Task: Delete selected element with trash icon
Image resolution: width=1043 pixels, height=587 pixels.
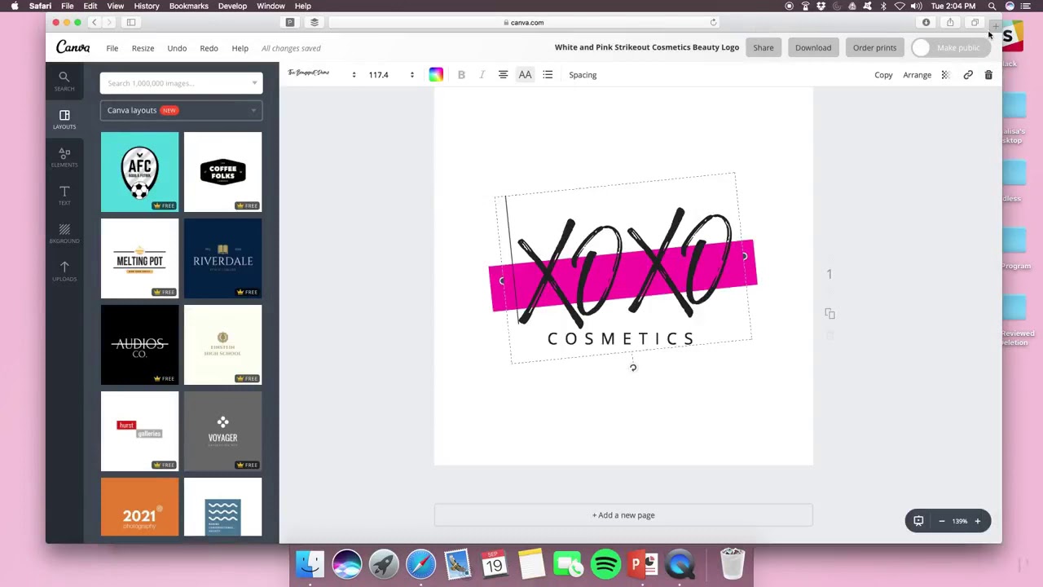Action: (x=988, y=75)
